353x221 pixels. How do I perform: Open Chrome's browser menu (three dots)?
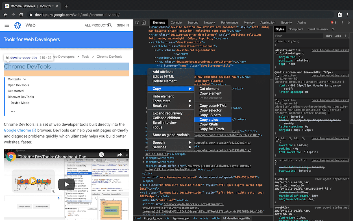pyautogui.click(x=348, y=15)
